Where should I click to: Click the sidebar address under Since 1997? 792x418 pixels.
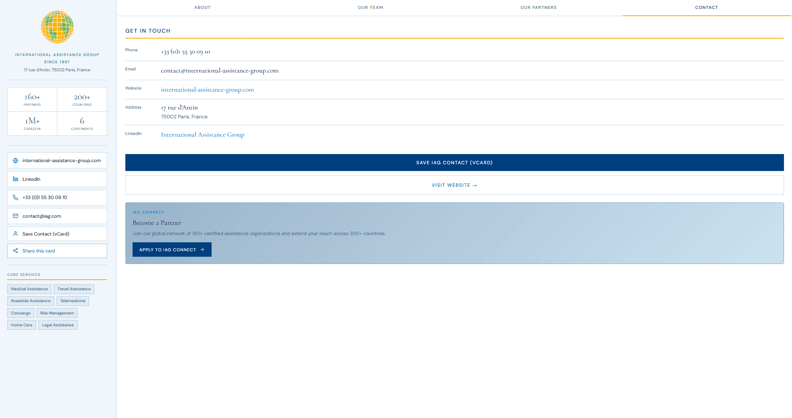pos(57,70)
